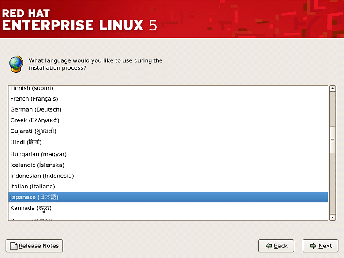Select Italian (Italiano) language
This screenshot has height=258, width=344.
point(168,187)
